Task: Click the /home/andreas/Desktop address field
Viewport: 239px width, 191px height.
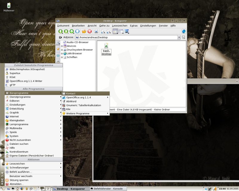Action: (x=126, y=37)
